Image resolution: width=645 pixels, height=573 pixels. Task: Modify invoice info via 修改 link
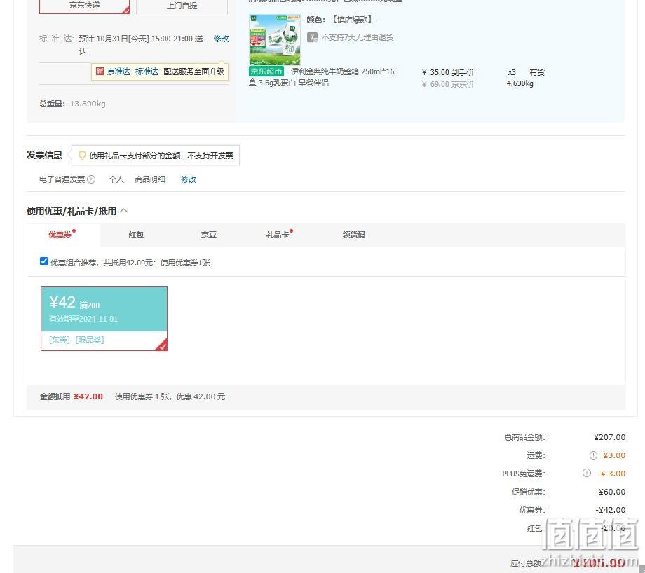click(x=189, y=179)
